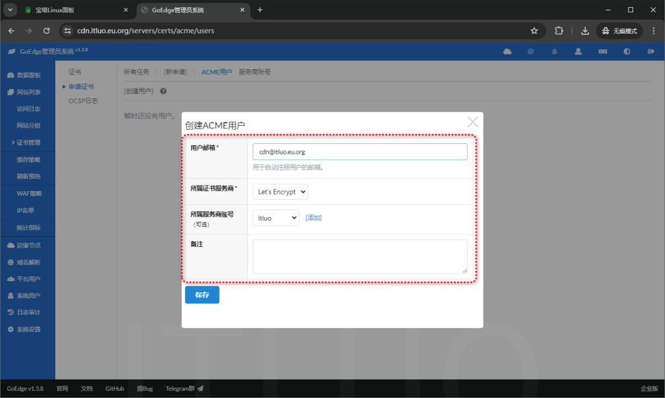Open notifications via the bell icon
Screen dimensions: 665x398
554,51
